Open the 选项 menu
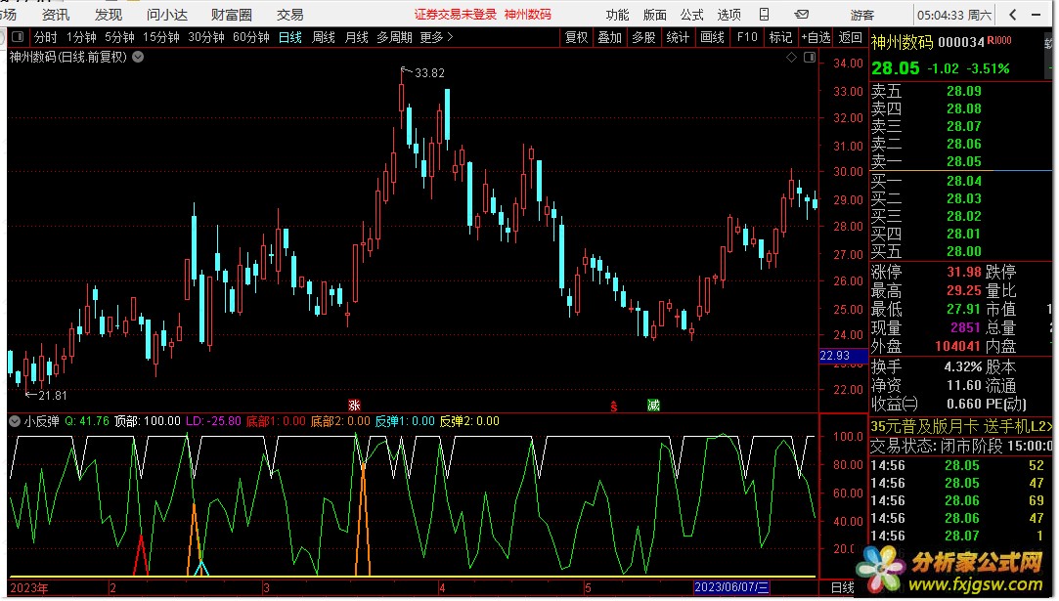The height and width of the screenshot is (601, 1059). [x=728, y=15]
